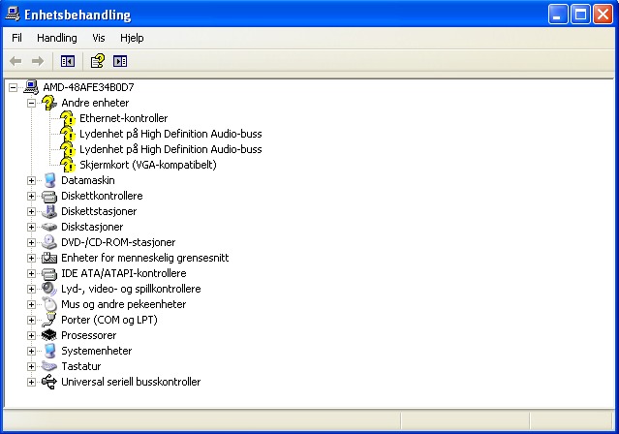The width and height of the screenshot is (619, 434).
Task: Click the computer icon next to AMD-48AFE34B0D7
Action: (31, 87)
